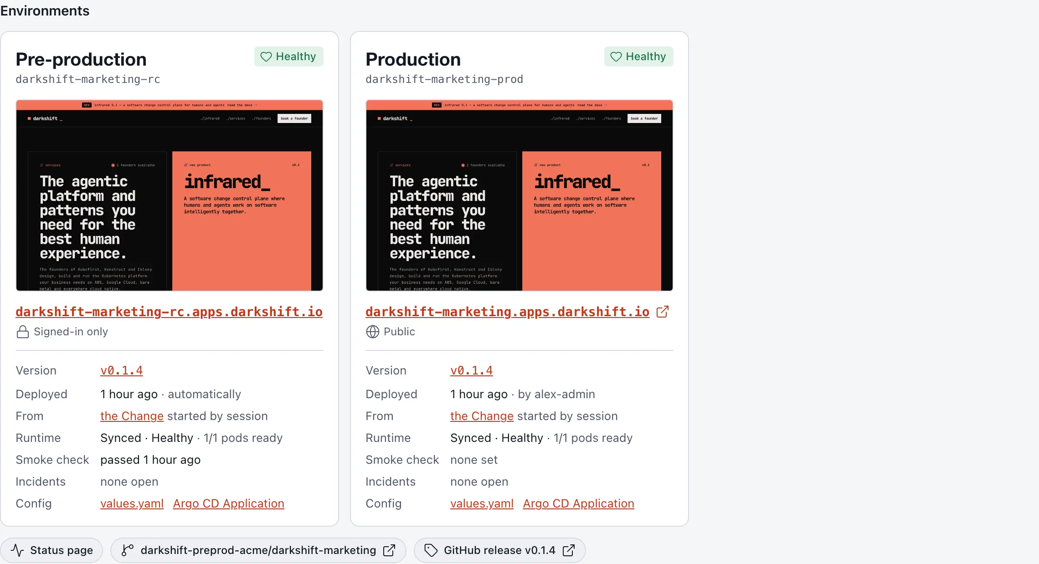Click the 'Production' card heading
The height and width of the screenshot is (564, 1039).
click(413, 59)
